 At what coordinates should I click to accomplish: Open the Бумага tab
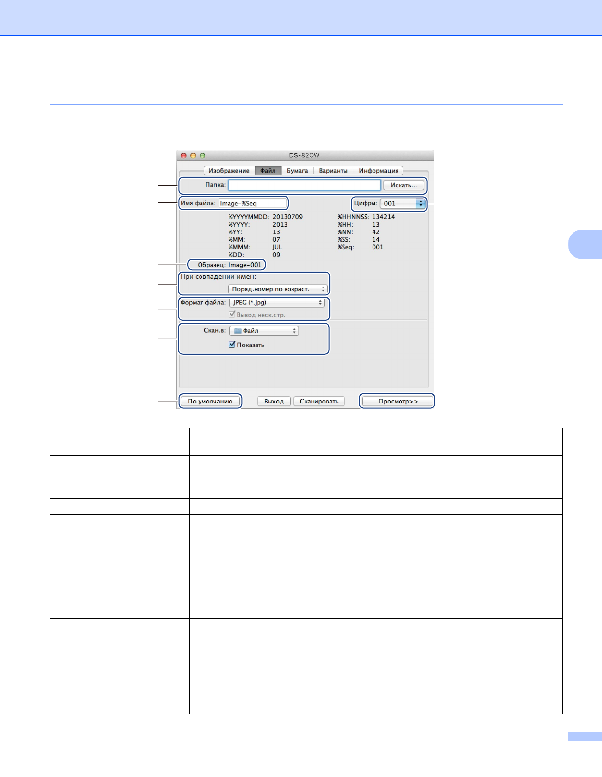tap(297, 171)
